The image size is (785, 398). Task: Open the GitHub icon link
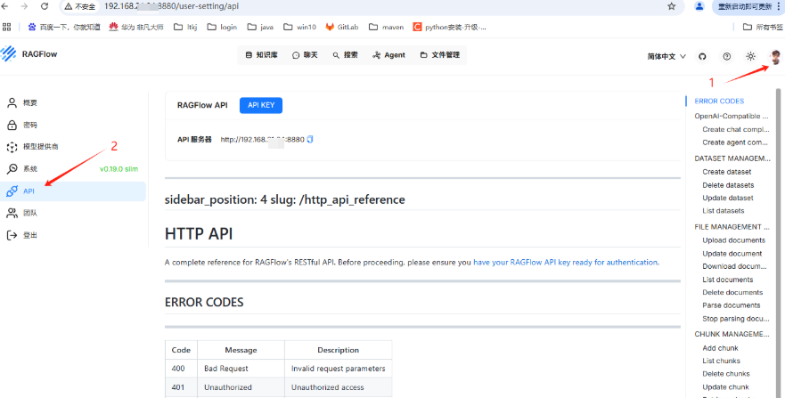tap(702, 56)
